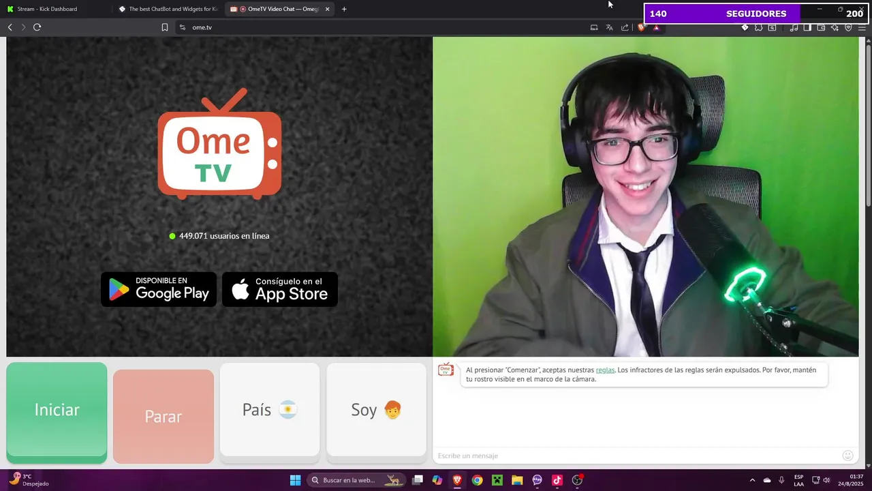Close the OmeTV Video Chat tab

pos(327,9)
